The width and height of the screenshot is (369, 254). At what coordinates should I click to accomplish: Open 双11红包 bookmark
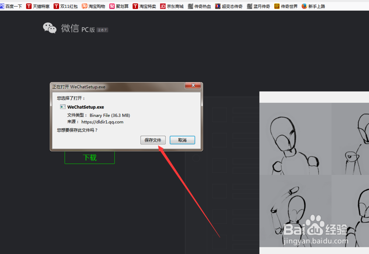66,6
